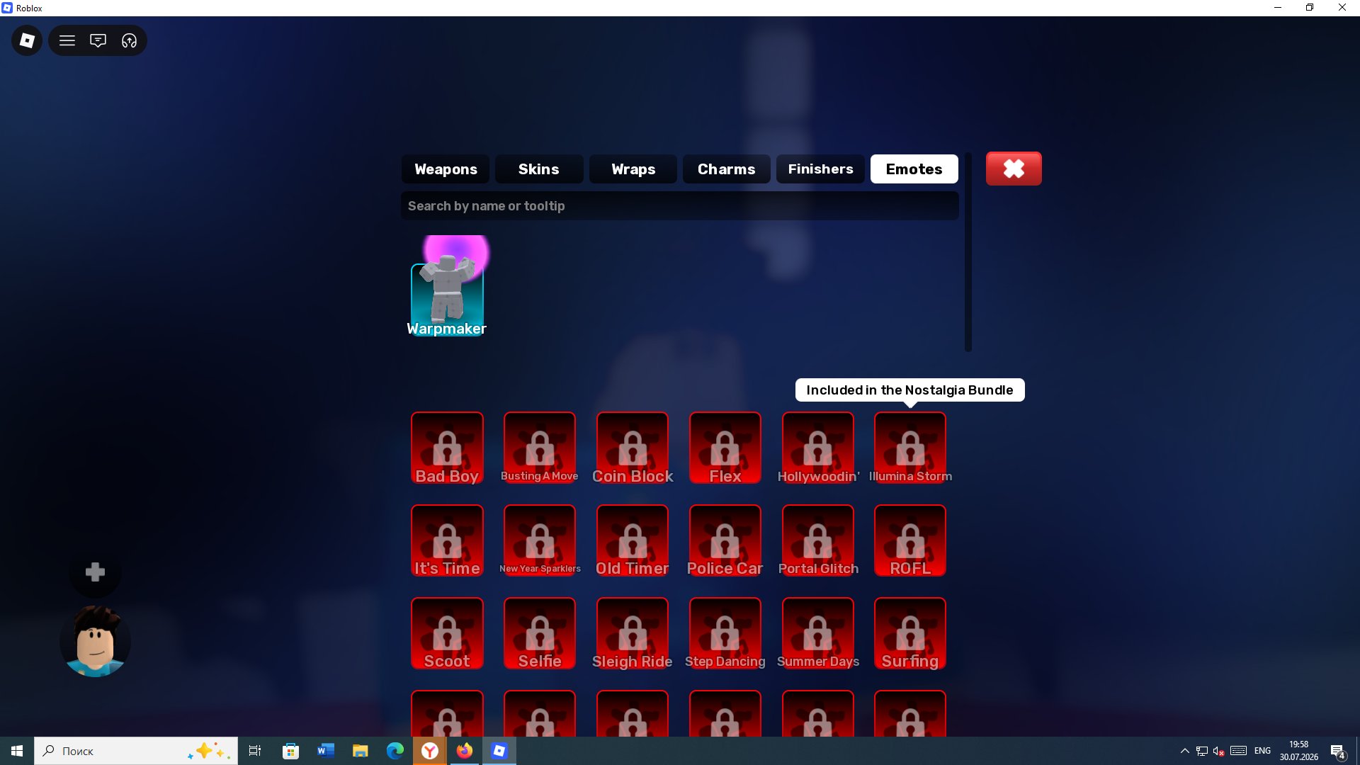Viewport: 1360px width, 765px height.
Task: Click the plus button above the avatar
Action: click(95, 572)
